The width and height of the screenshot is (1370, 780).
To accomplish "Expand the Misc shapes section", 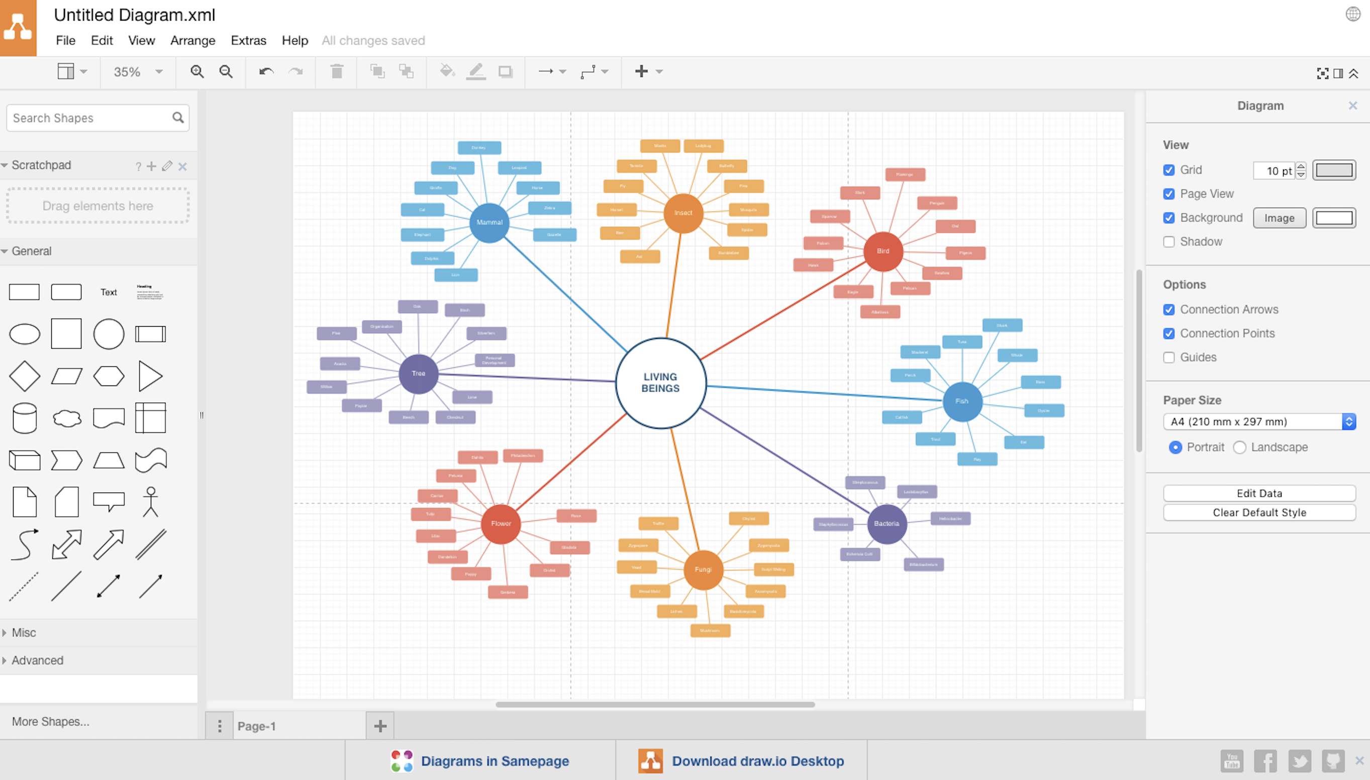I will pos(24,633).
